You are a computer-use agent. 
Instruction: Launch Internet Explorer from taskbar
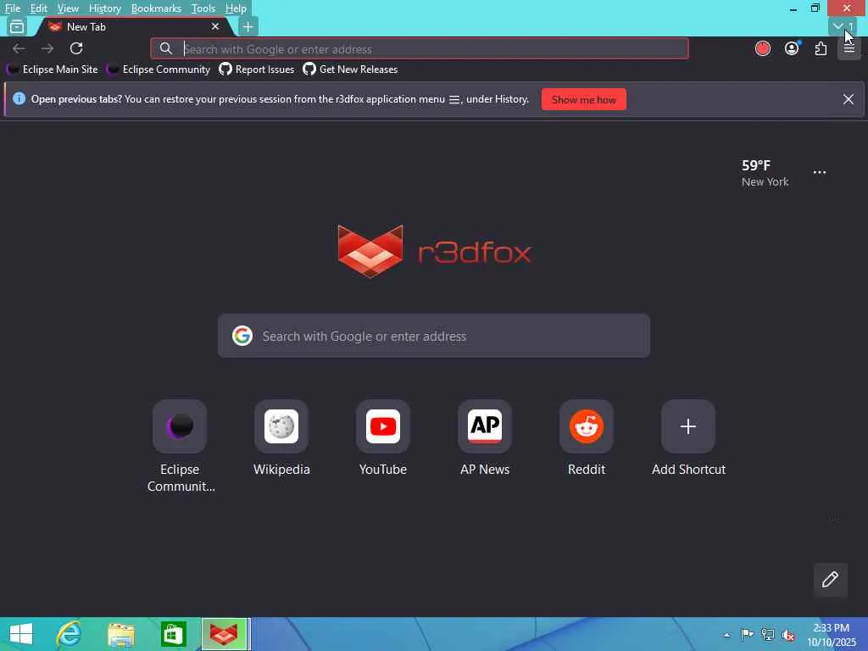pyautogui.click(x=70, y=634)
